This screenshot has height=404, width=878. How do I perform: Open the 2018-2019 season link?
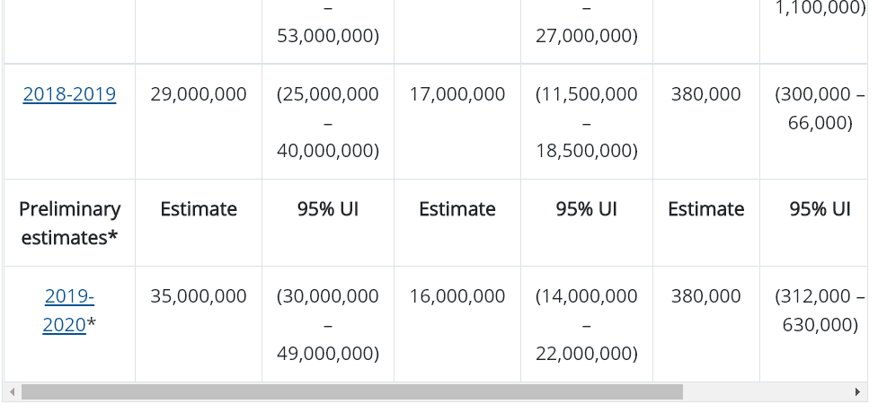(x=69, y=94)
